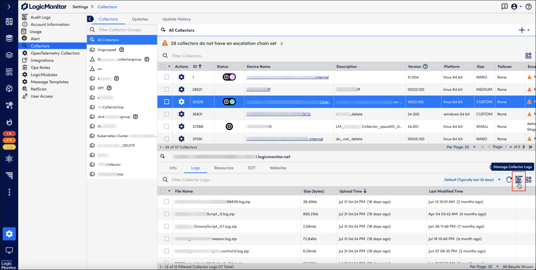
Task: Click the Version column help icon
Action: point(425,66)
